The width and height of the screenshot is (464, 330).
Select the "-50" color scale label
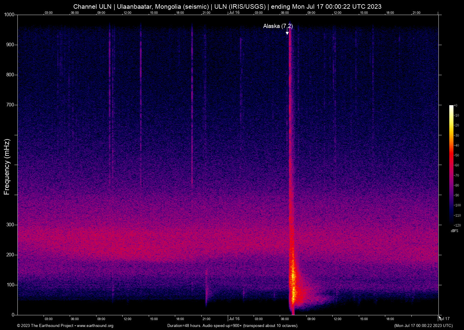click(456, 155)
